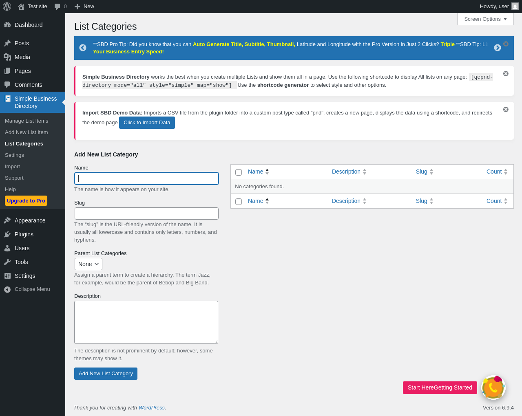
Task: Click the Test site home icon
Action: (x=21, y=7)
